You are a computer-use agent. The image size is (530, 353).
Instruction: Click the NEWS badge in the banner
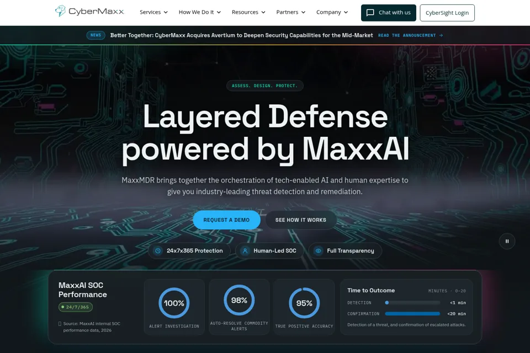coord(96,35)
